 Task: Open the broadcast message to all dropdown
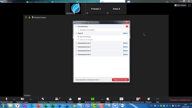88,80
